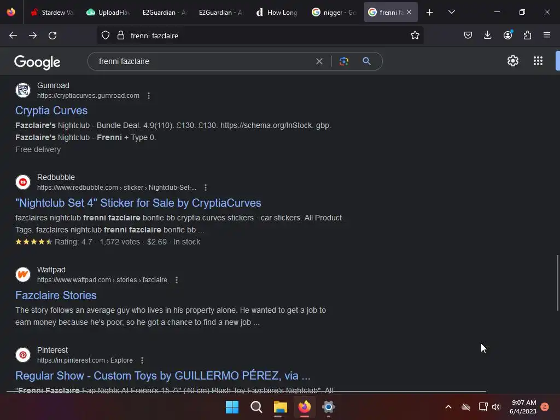Screen dimensions: 560x420
Task: Search by image with Google Lens
Action: click(344, 61)
